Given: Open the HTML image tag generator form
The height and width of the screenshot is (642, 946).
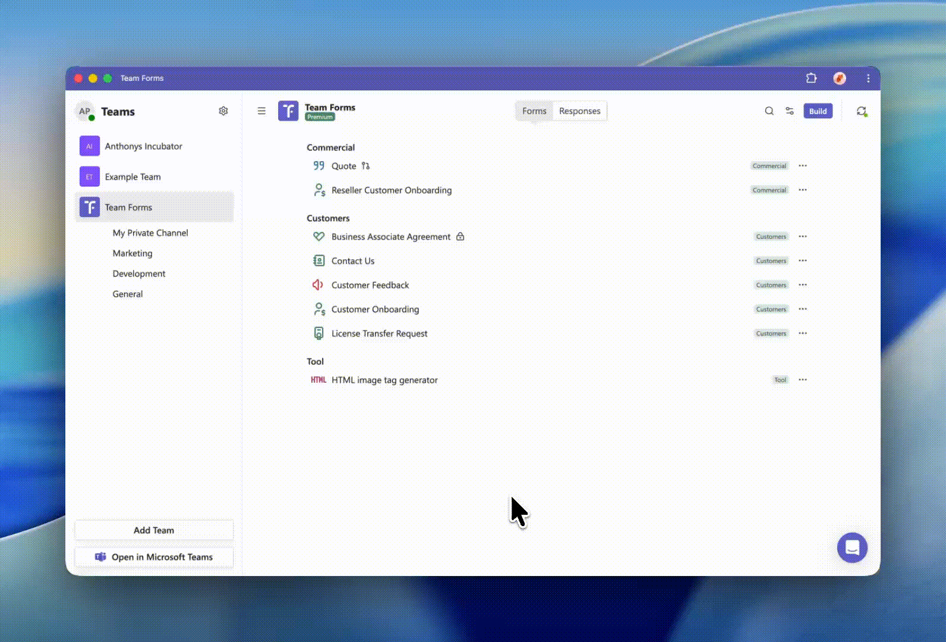Looking at the screenshot, I should 384,380.
